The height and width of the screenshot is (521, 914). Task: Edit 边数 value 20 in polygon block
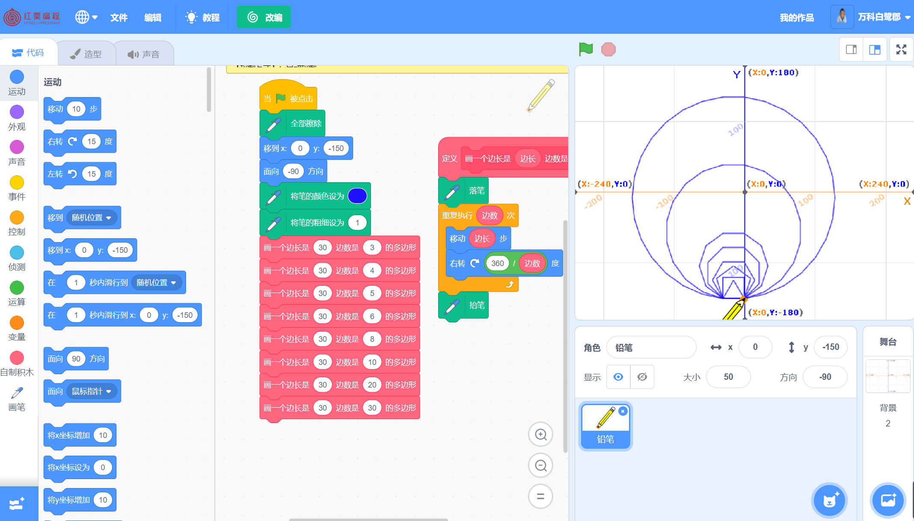(372, 385)
